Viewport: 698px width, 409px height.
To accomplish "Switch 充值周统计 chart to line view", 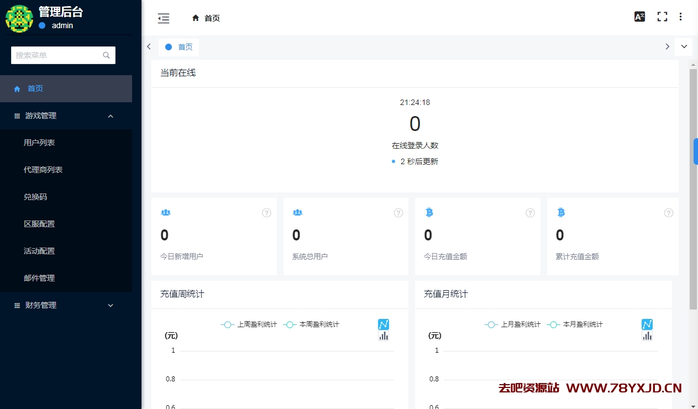I will pos(384,324).
